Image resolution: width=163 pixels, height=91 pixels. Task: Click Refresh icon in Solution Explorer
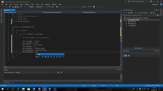click(142, 13)
